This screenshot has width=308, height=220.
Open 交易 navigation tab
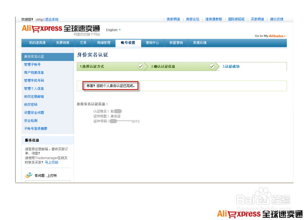[x=83, y=43]
